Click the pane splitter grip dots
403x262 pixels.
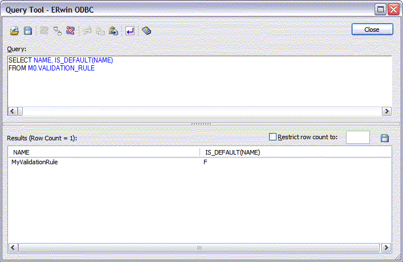(201, 124)
